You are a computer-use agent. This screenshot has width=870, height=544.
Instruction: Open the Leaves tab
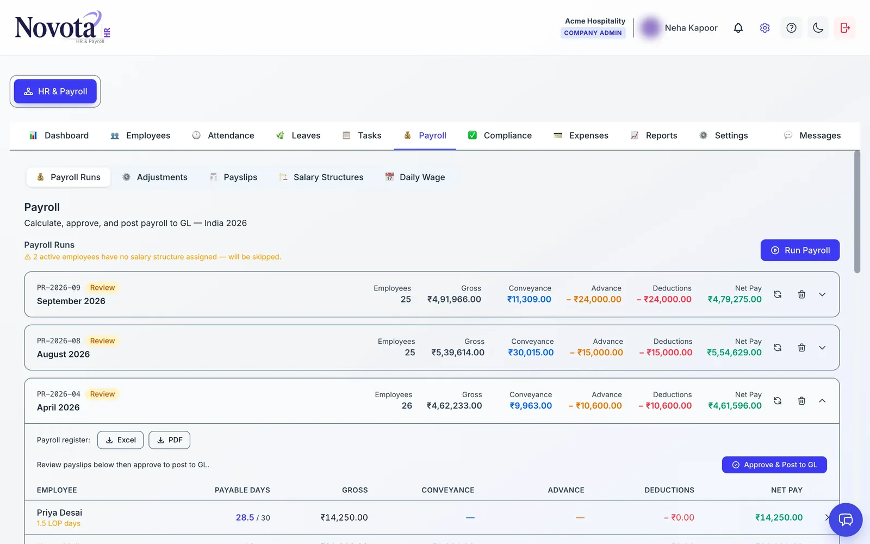(298, 135)
